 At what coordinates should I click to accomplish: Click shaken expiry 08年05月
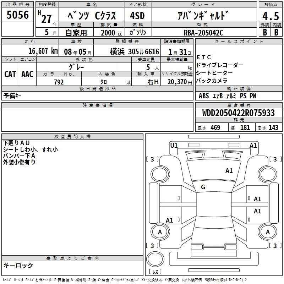(78, 52)
